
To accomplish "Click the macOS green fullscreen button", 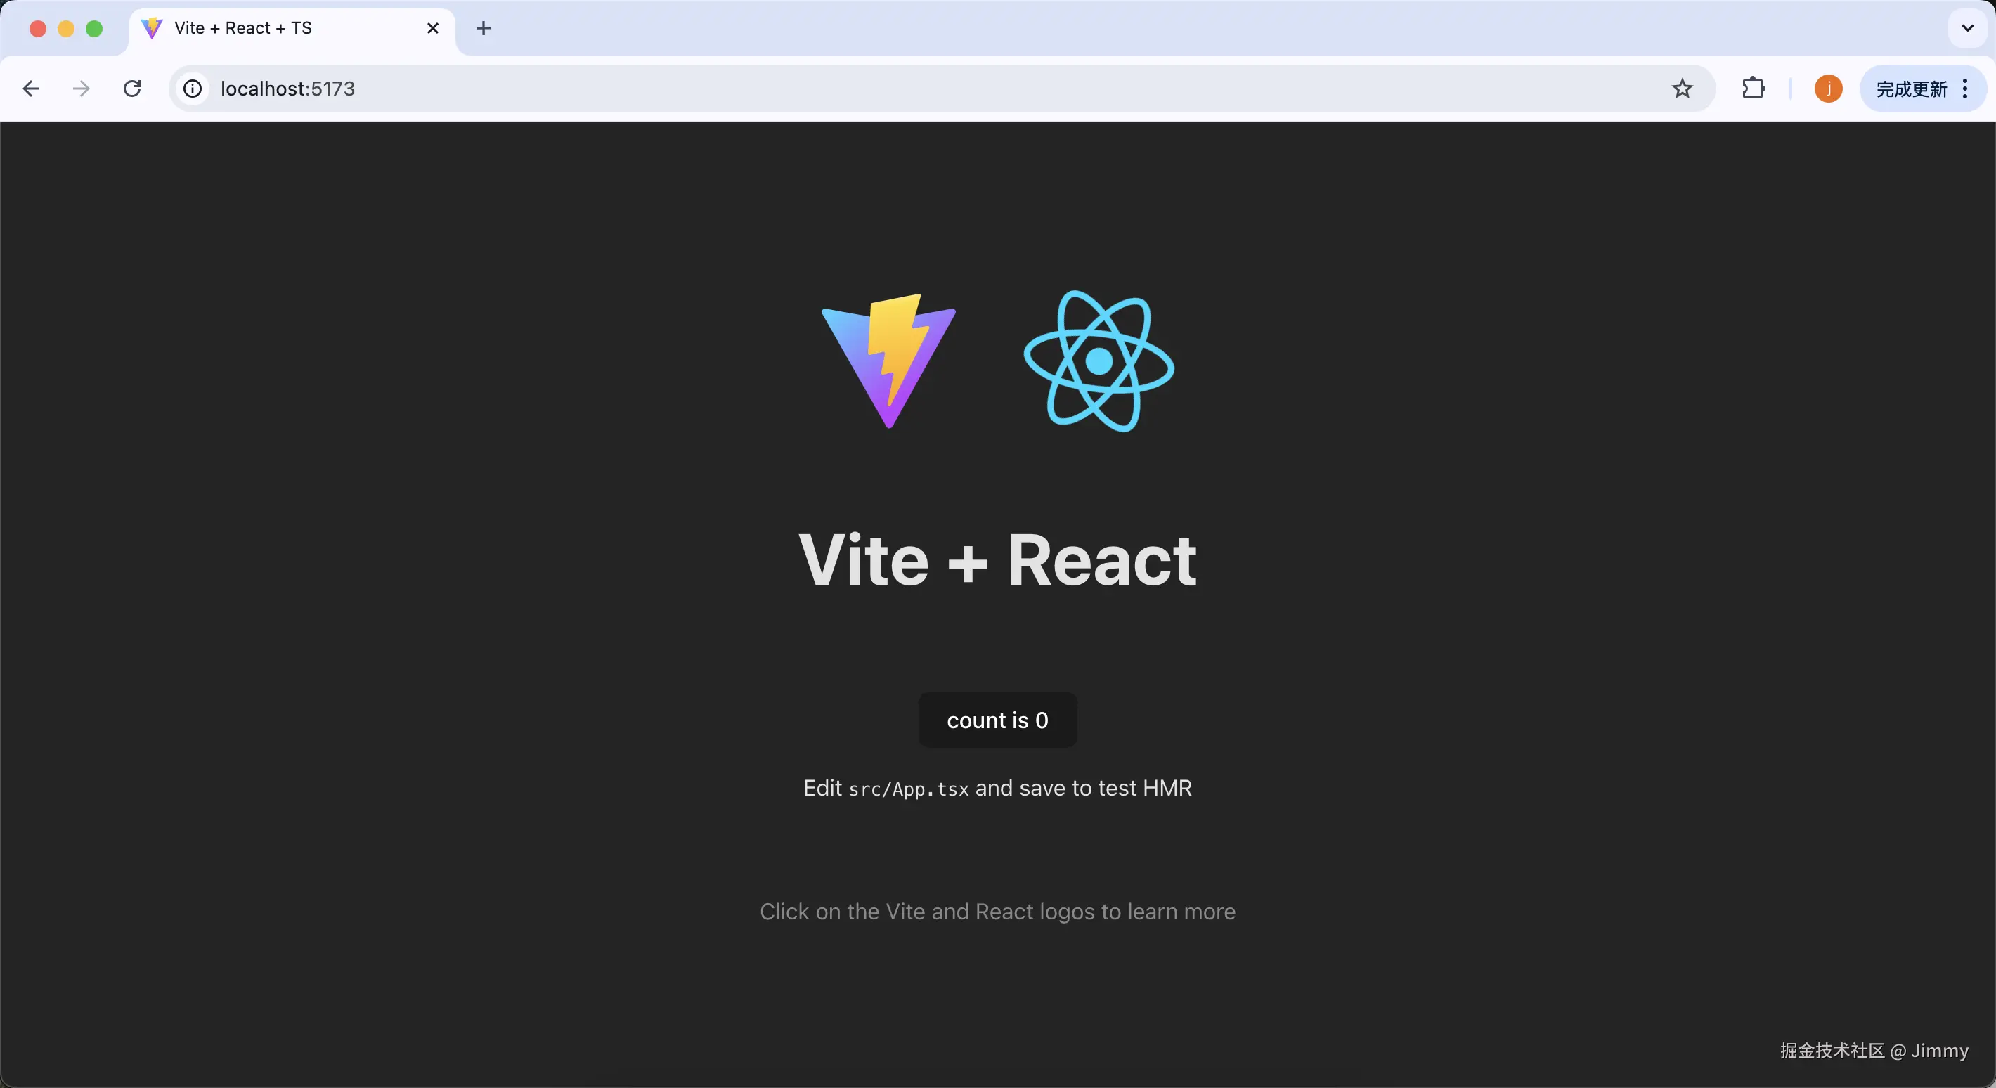I will pyautogui.click(x=95, y=29).
